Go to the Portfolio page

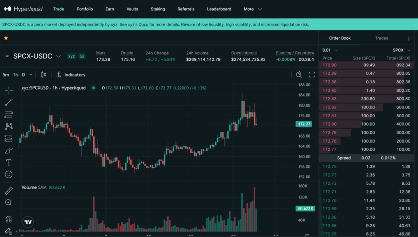point(85,9)
